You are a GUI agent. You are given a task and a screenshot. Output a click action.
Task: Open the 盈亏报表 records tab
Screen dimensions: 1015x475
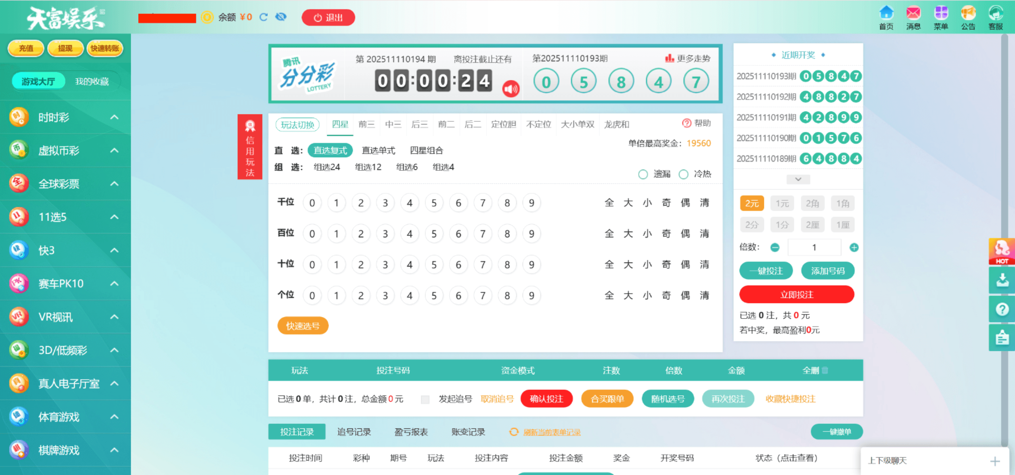(411, 432)
